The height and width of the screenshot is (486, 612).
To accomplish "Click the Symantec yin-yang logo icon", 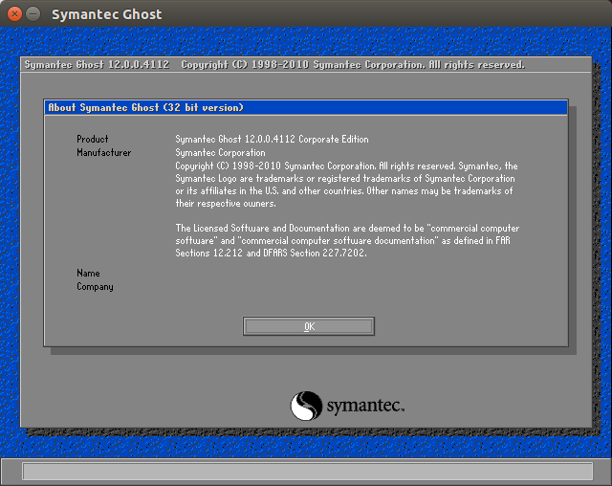I will pyautogui.click(x=306, y=406).
